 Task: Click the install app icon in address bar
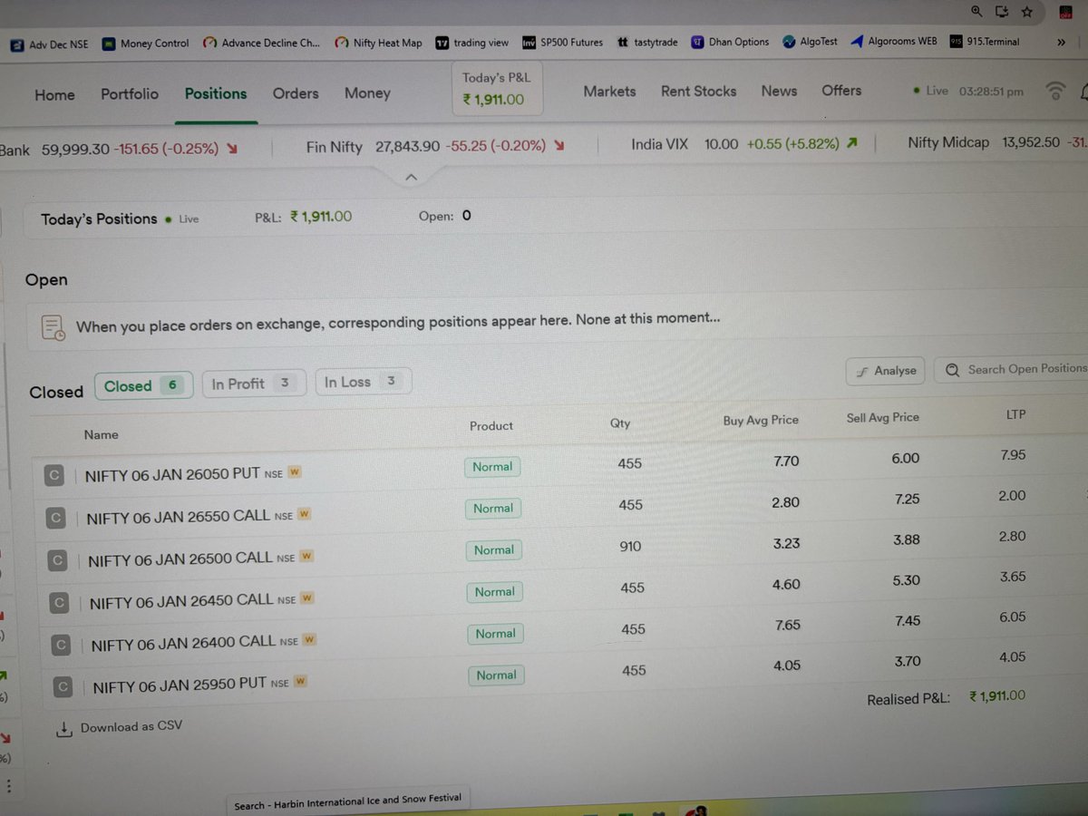click(x=1002, y=12)
